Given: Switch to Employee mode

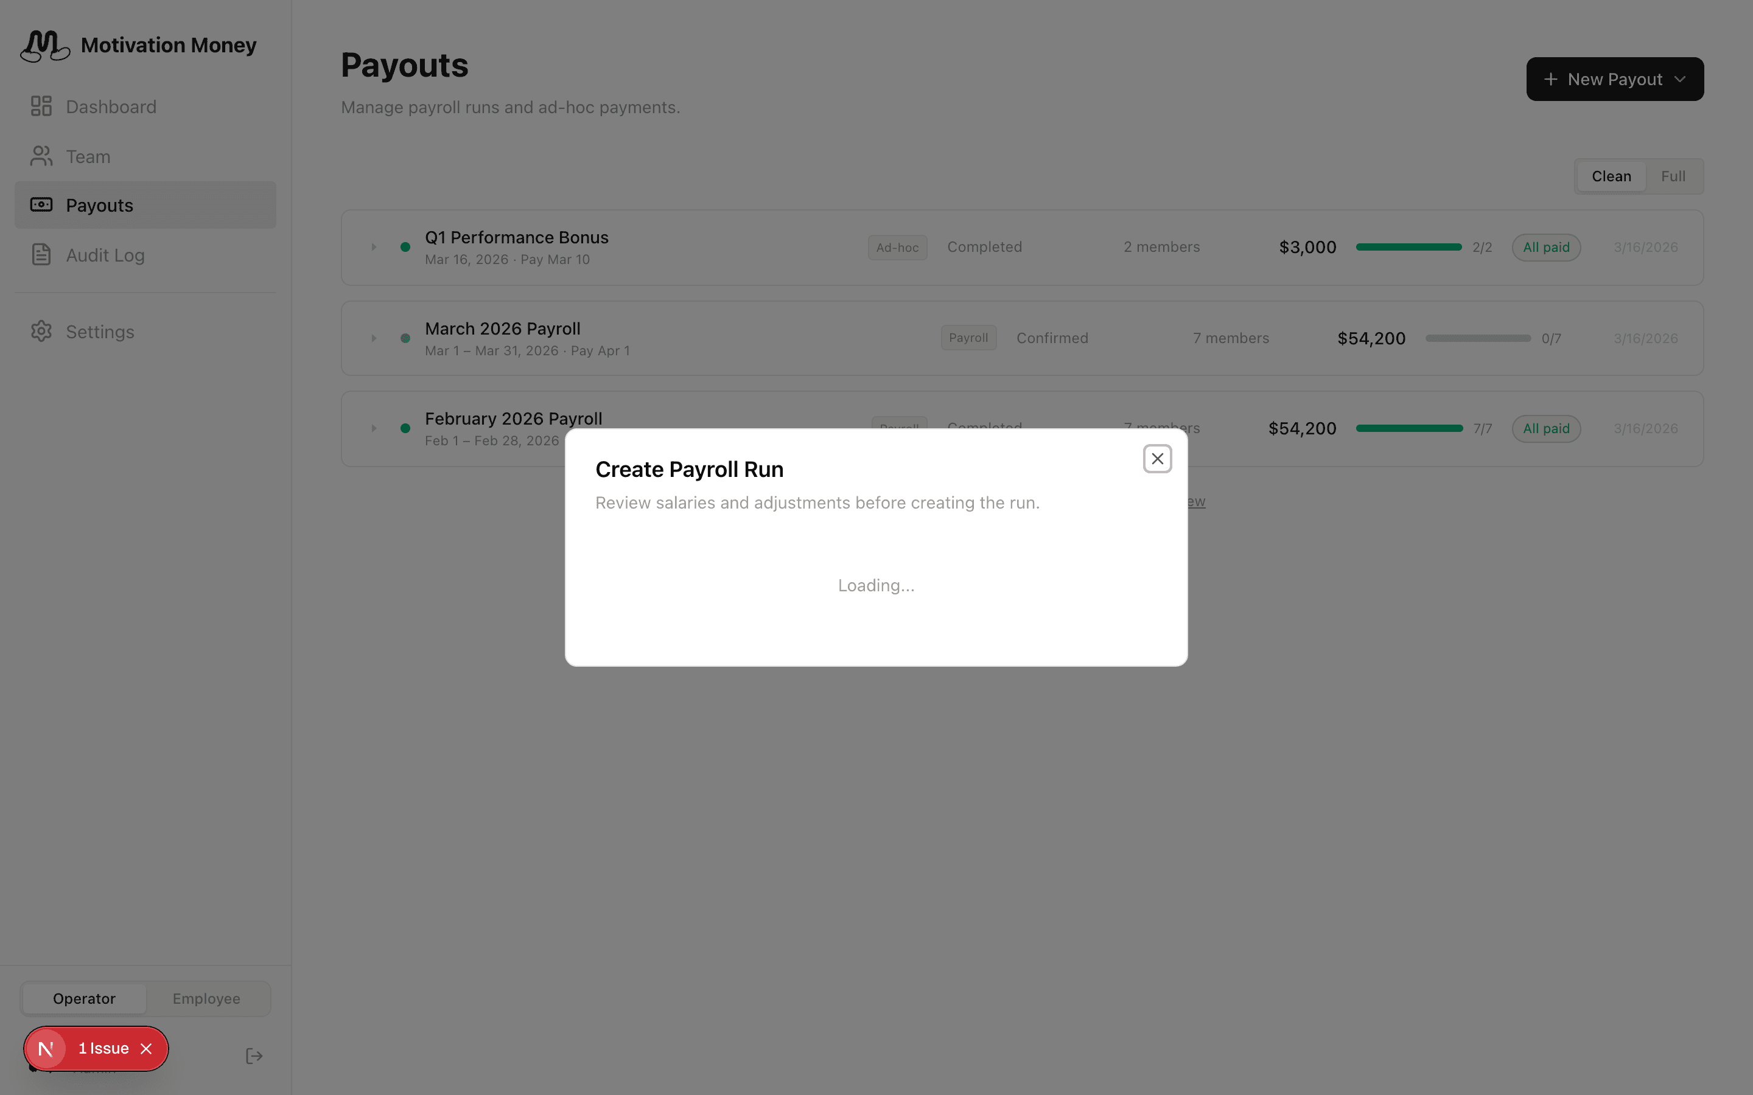Looking at the screenshot, I should [x=206, y=999].
